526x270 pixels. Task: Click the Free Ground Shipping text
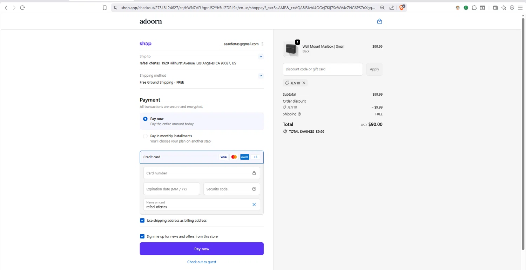click(x=156, y=82)
